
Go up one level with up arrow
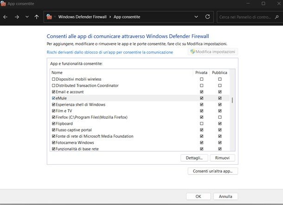(37, 17)
